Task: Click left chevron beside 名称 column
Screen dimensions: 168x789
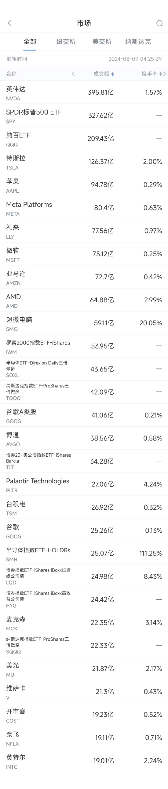Action: pos(73,74)
